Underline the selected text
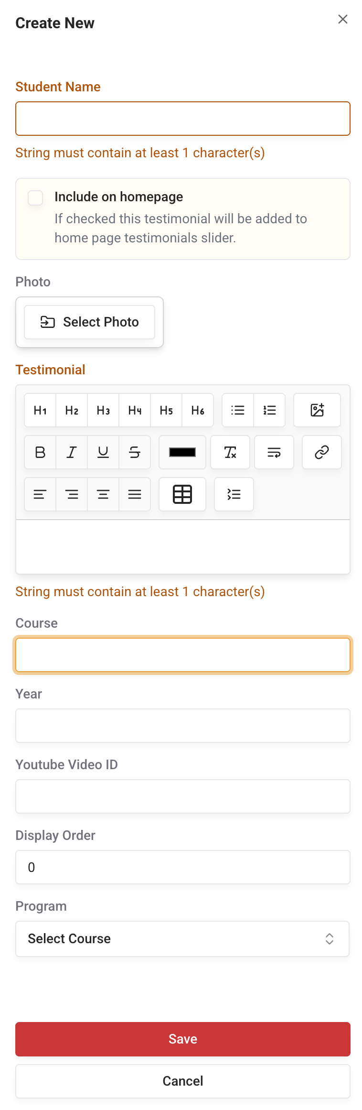362x1110 pixels. tap(103, 452)
